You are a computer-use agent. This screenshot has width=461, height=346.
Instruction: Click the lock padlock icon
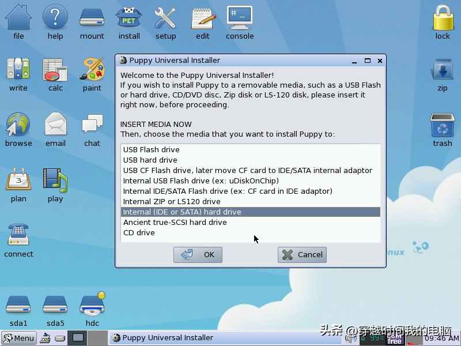(443, 18)
